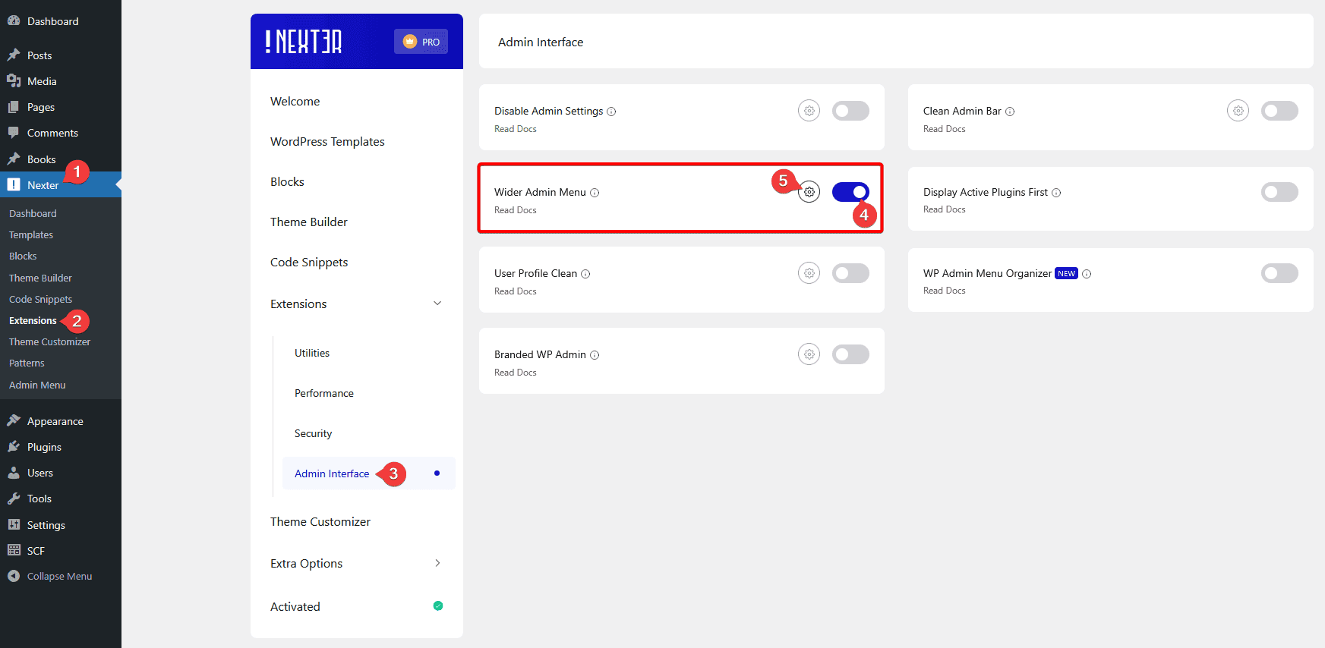Open Read Docs under Wider Admin Menu
Screen dimensions: 1325x648
(x=515, y=210)
